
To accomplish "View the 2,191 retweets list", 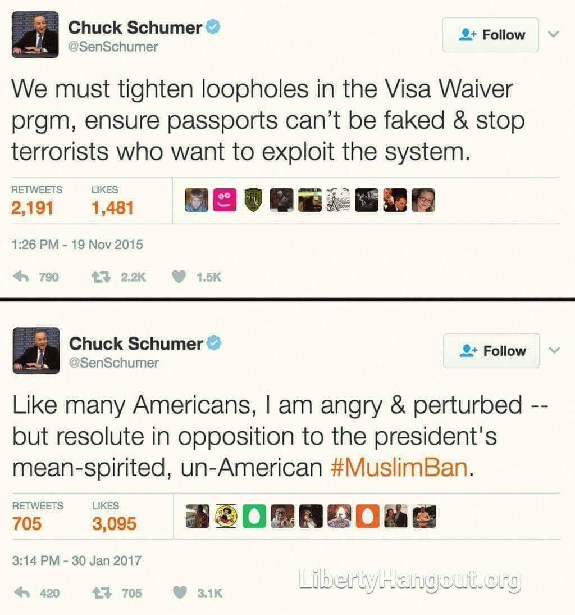I will [x=33, y=207].
